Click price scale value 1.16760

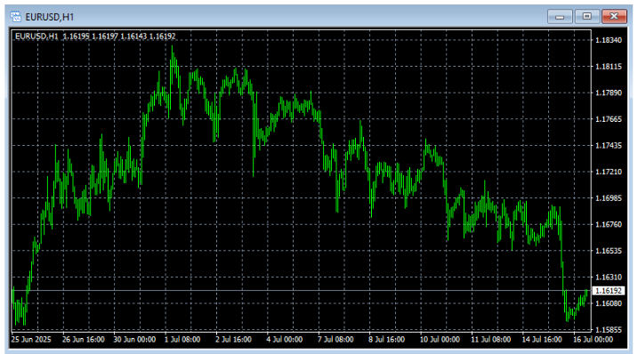pyautogui.click(x=609, y=224)
